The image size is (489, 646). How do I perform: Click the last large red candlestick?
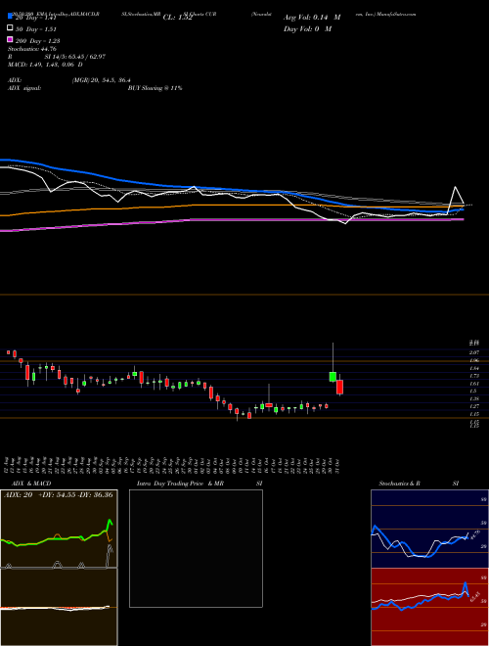click(x=339, y=388)
